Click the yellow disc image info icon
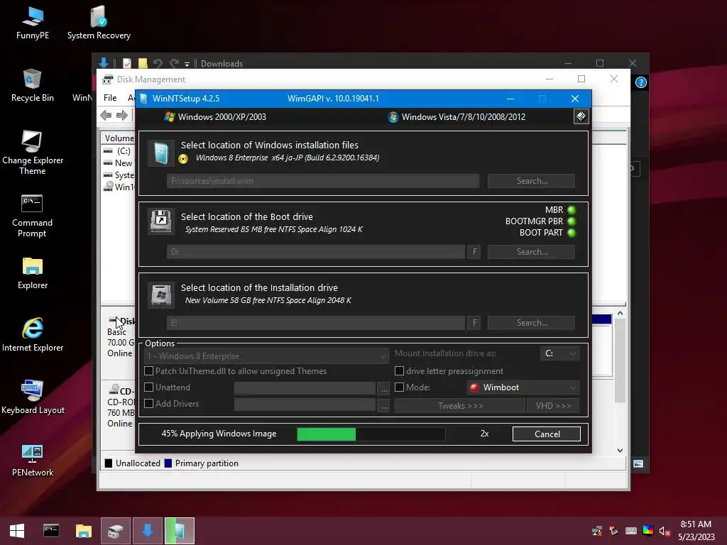The width and height of the screenshot is (727, 545). [183, 159]
